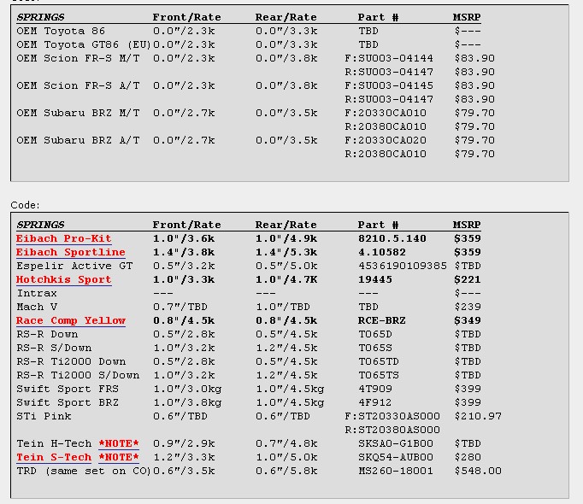
Task: Select the 'OEM Toyota GT86 (EU)' row label
Action: click(83, 44)
